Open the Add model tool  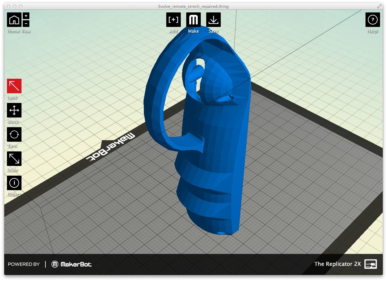(x=174, y=20)
